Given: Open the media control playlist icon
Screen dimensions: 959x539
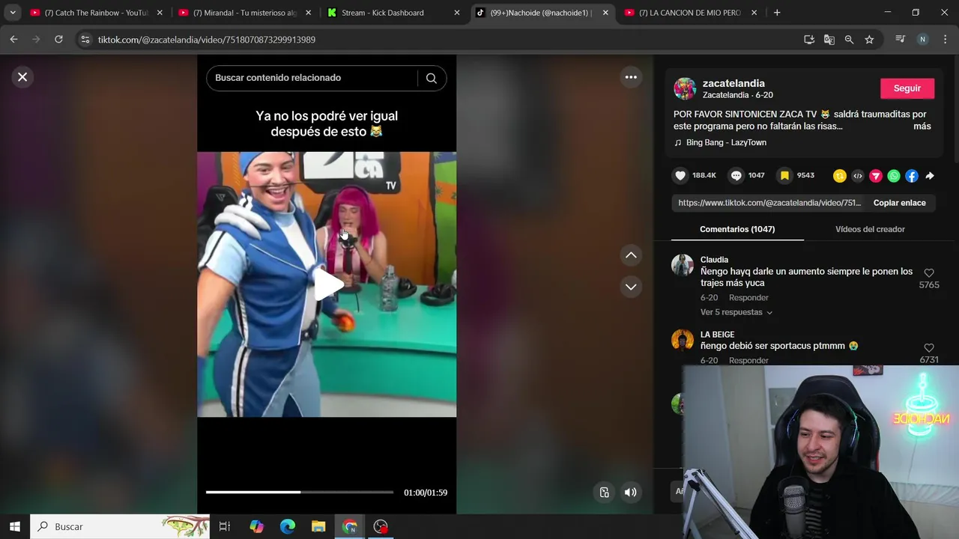Looking at the screenshot, I should tap(901, 40).
